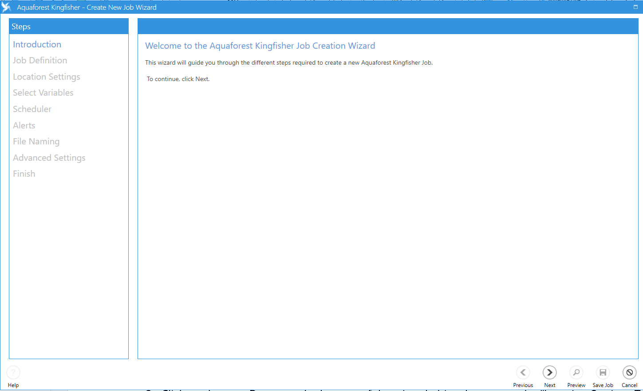The height and width of the screenshot is (391, 643).
Task: Click the Finish step
Action: 24,174
